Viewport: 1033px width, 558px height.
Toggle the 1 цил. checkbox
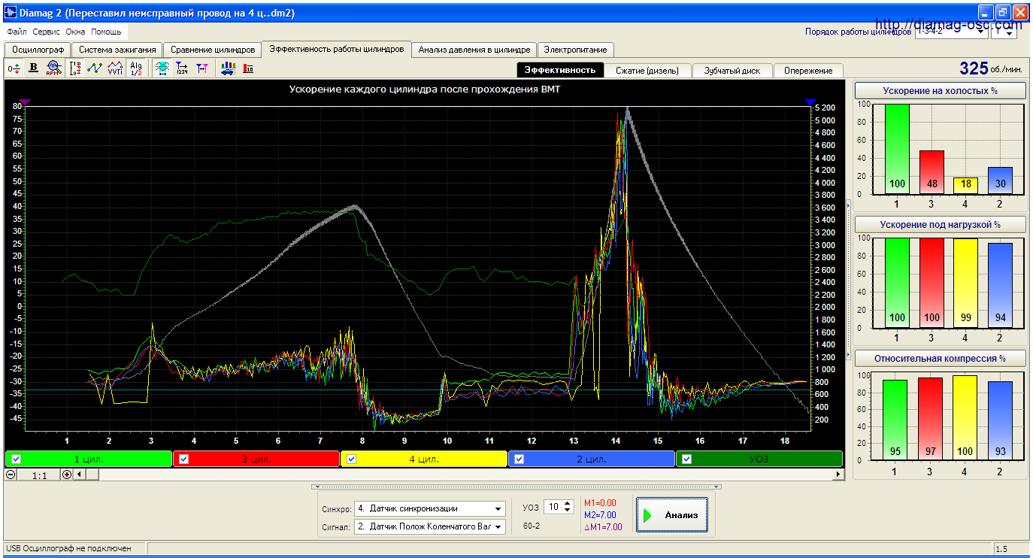17,459
